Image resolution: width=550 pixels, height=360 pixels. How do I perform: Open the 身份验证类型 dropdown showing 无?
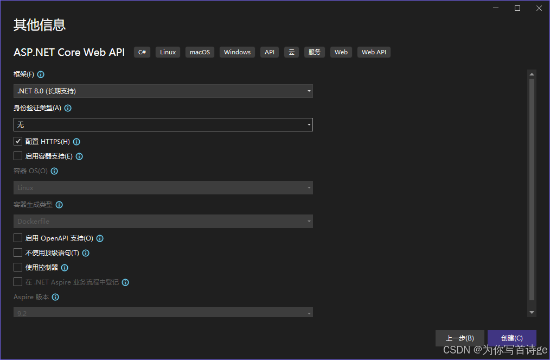click(163, 125)
